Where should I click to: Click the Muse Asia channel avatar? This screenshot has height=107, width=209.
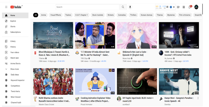pyautogui.click(x=119, y=53)
